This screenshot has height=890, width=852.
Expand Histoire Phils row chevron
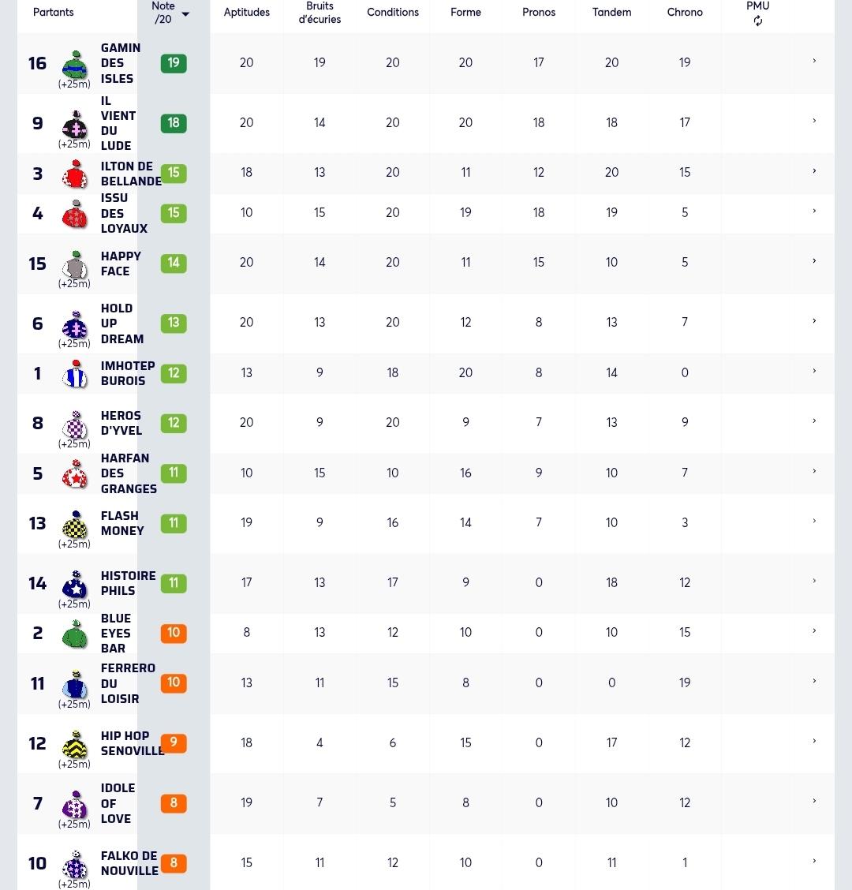coord(814,581)
